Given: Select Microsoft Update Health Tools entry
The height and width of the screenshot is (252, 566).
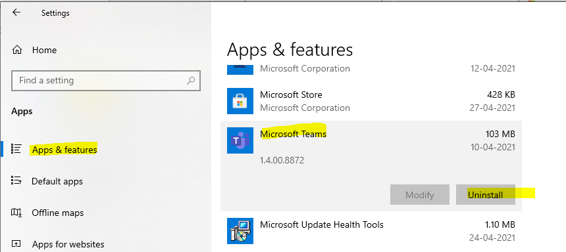Looking at the screenshot, I should tap(371, 231).
